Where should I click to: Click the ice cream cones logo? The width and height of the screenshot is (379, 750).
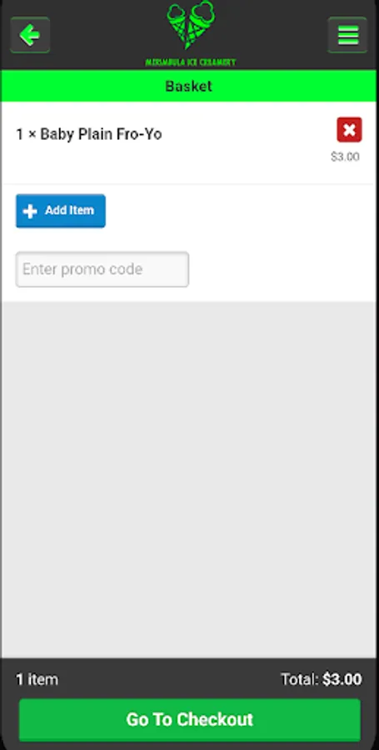191,25
